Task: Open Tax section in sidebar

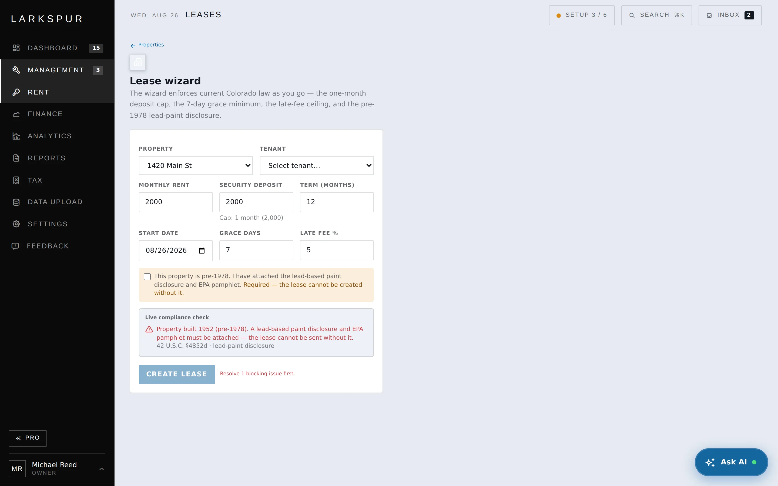Action: [57, 180]
